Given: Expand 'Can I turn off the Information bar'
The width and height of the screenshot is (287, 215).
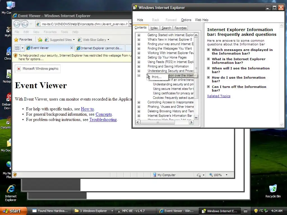Looking at the screenshot, I should [x=208, y=87].
